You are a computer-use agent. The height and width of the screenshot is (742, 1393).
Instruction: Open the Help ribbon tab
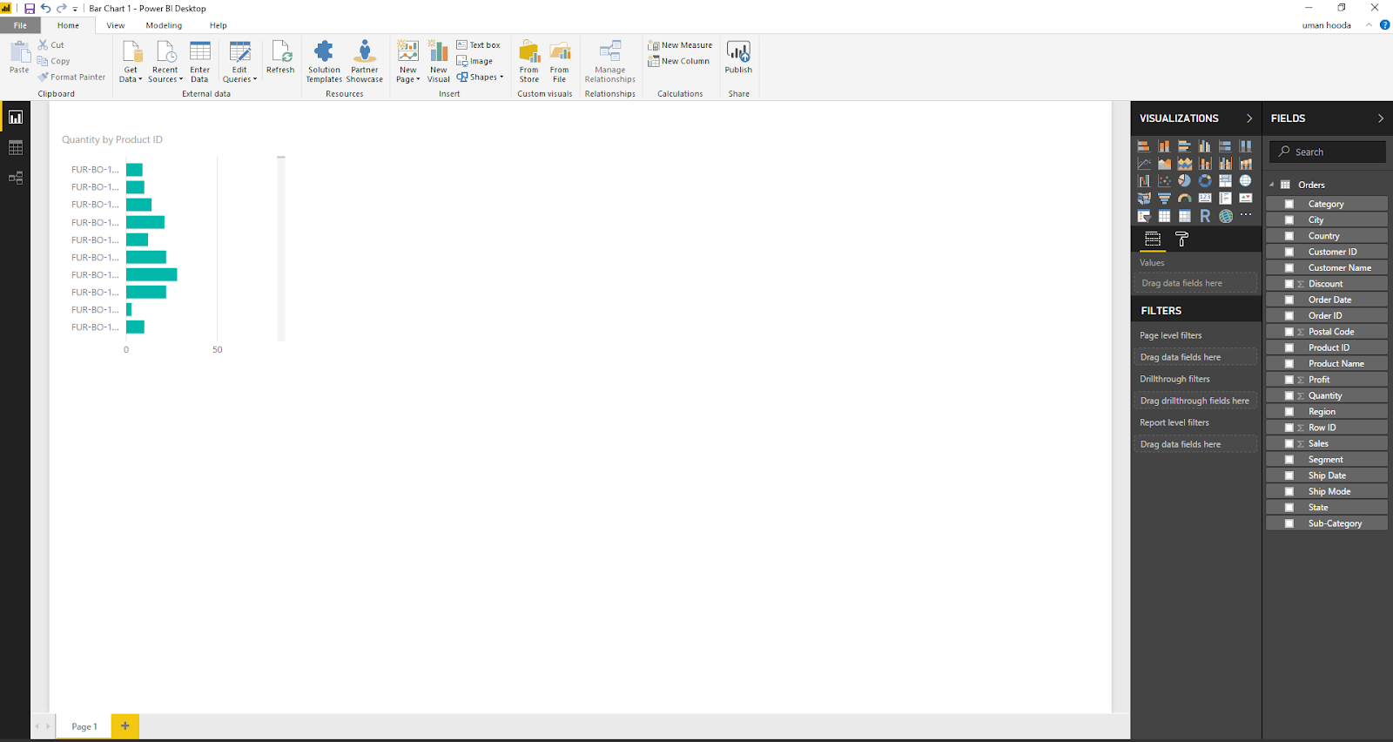218,25
